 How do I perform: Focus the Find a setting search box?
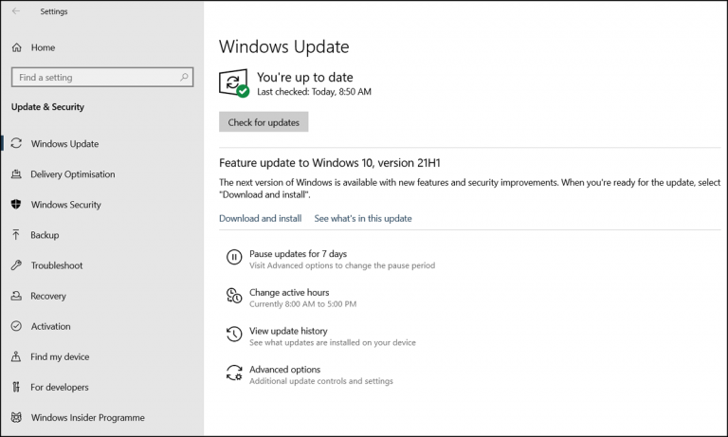pyautogui.click(x=102, y=77)
